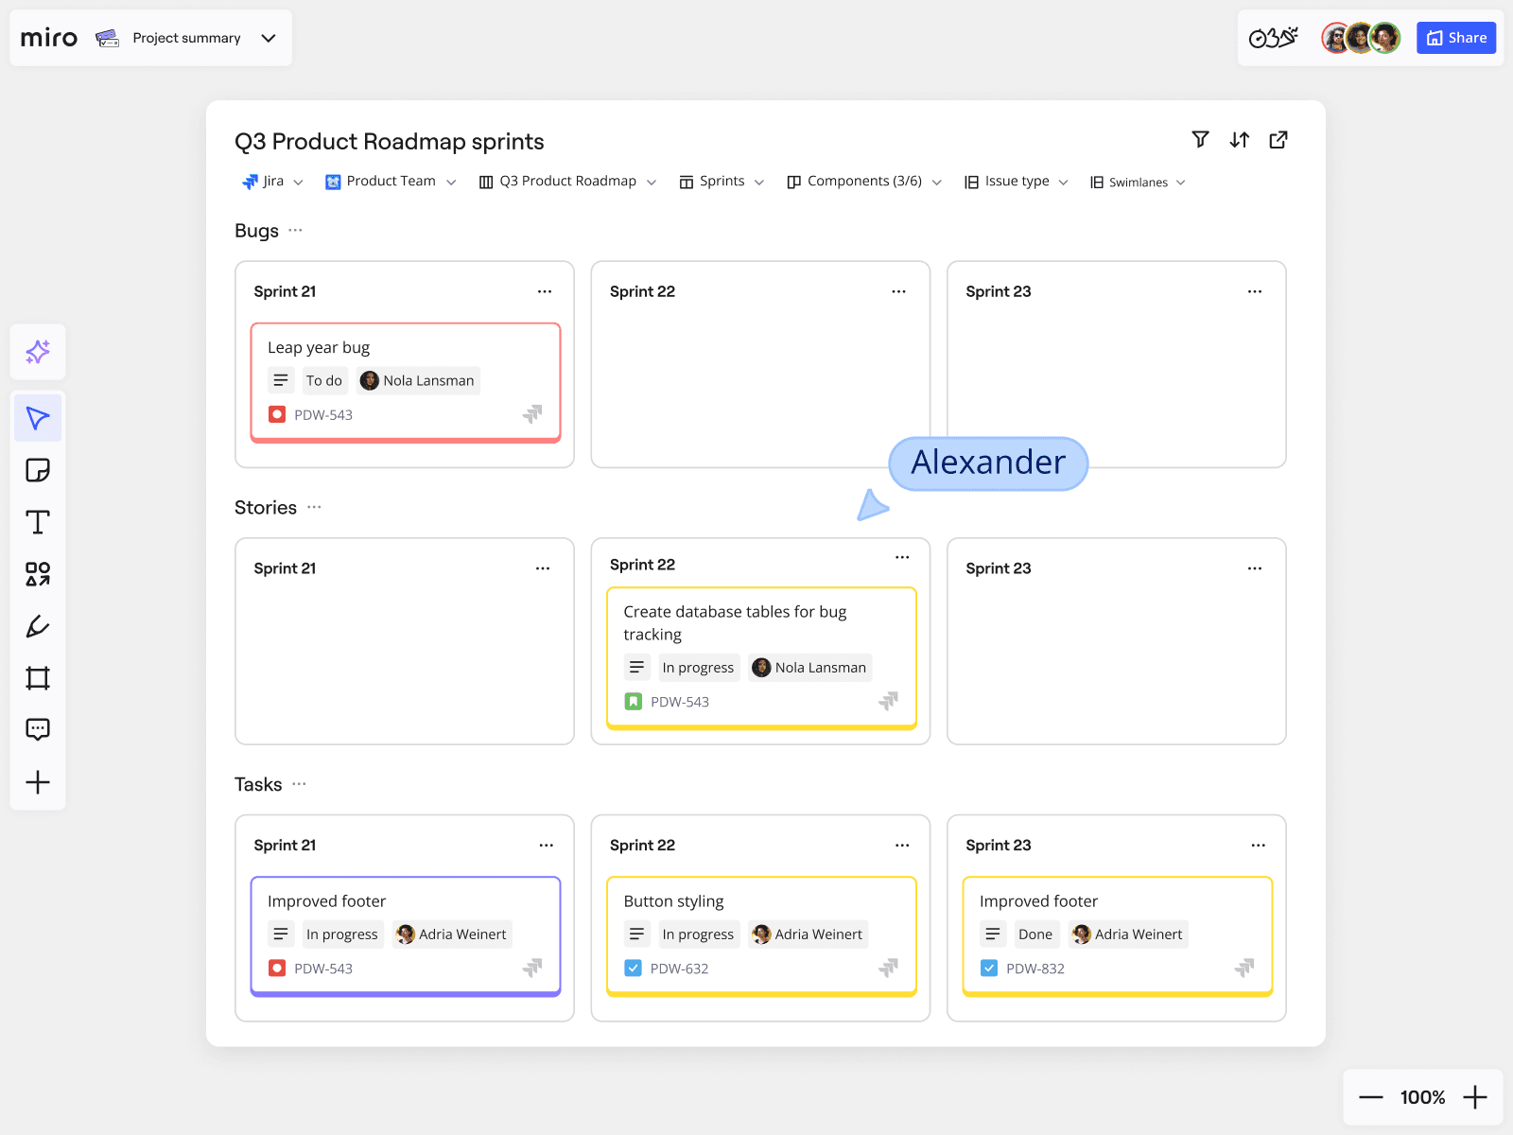1513x1135 pixels.
Task: Open the Bugs swimlane options menu
Action: pos(295,230)
